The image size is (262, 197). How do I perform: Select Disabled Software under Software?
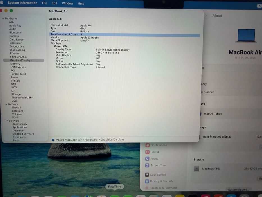click(x=23, y=134)
